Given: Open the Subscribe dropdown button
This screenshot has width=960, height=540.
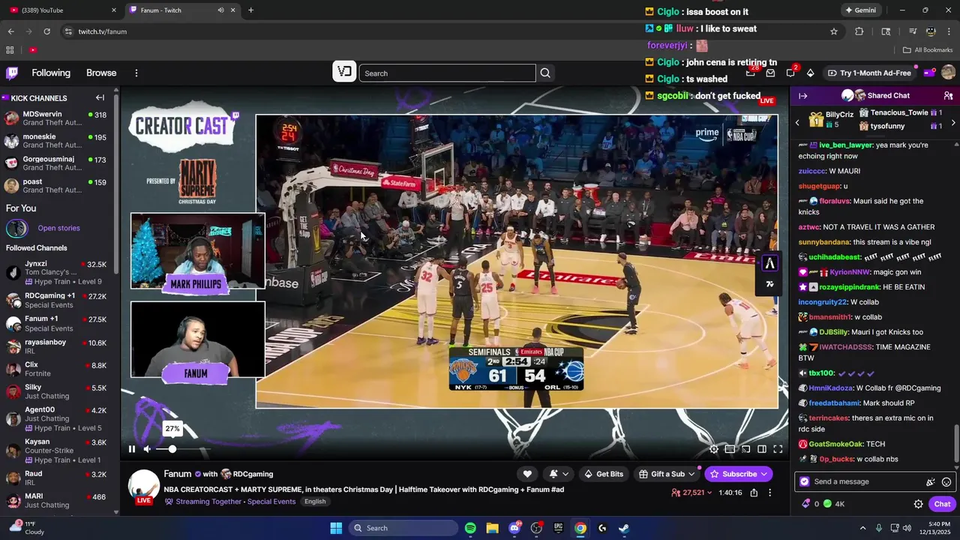Looking at the screenshot, I should [x=739, y=474].
